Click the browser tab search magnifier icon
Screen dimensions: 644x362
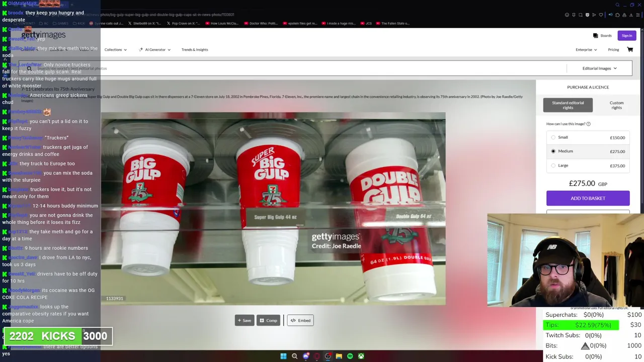point(617,5)
